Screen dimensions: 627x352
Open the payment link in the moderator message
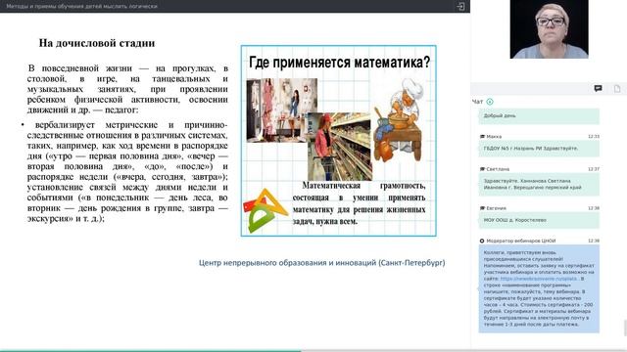point(539,279)
